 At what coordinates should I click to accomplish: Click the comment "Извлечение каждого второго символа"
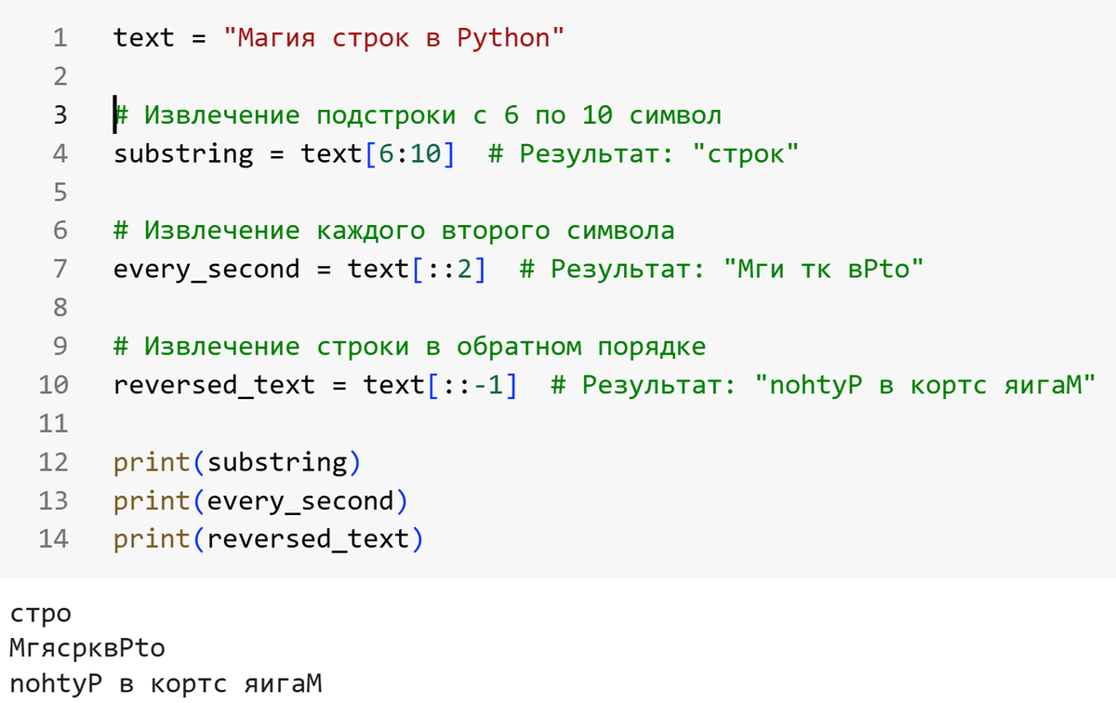(394, 231)
